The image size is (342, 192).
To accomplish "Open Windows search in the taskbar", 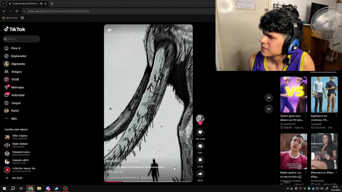I will tap(13, 189).
